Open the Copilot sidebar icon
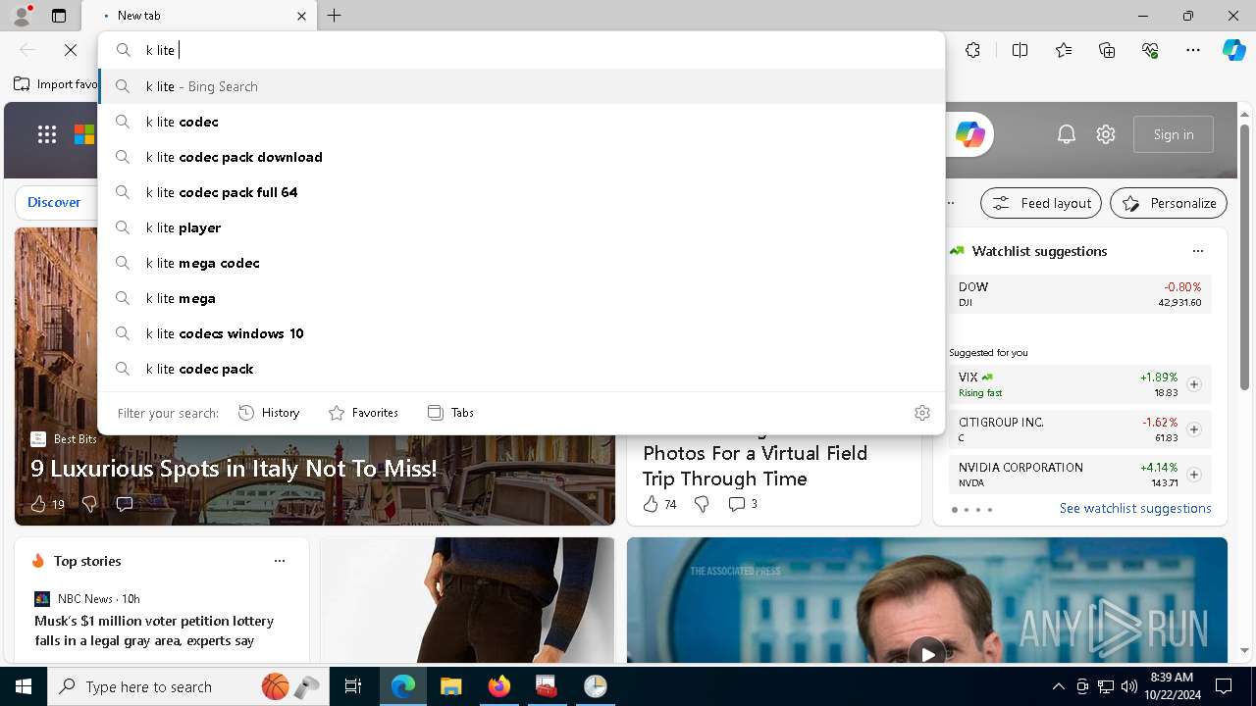Viewport: 1256px width, 706px height. (x=1233, y=50)
